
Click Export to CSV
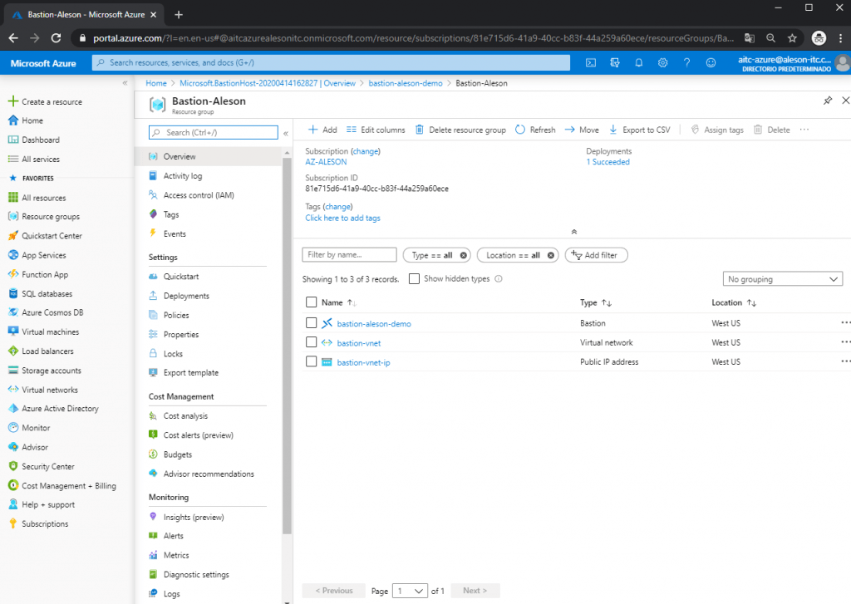click(x=639, y=130)
